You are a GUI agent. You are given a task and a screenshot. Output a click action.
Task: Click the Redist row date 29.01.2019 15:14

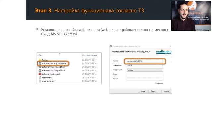89,60
